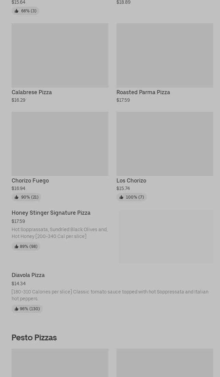Screen dimensions: 220x377
Task: Open the Roasted Parma Pizza image
Action: click(165, 55)
